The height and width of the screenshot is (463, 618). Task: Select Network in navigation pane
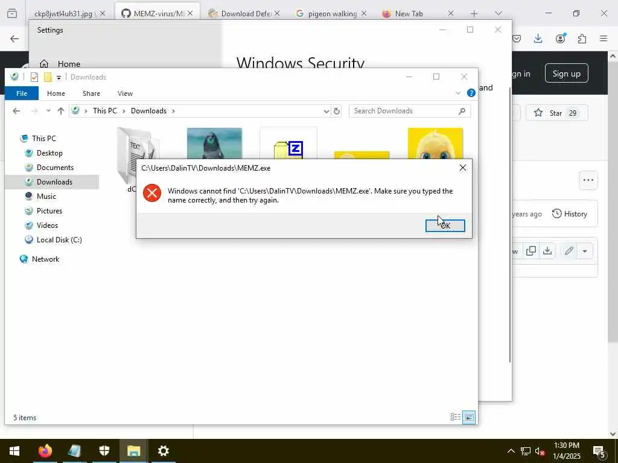point(45,259)
